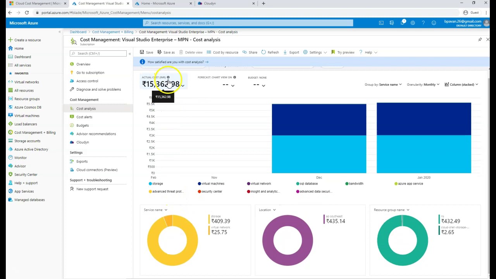Image resolution: width=496 pixels, height=279 pixels.
Task: Reload the browser page
Action: point(27,13)
